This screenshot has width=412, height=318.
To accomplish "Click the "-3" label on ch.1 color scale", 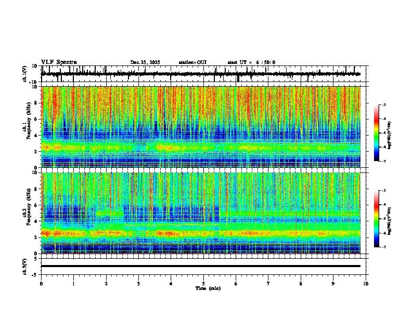I will tap(384, 104).
